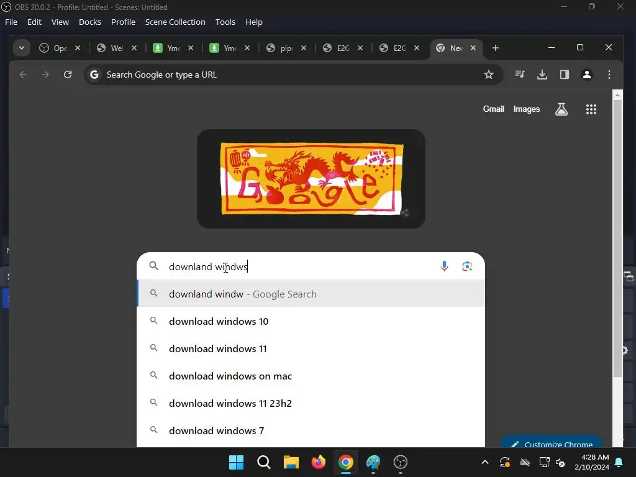This screenshot has height=477, width=636.
Task: Search by image with Google Lens
Action: click(x=467, y=266)
